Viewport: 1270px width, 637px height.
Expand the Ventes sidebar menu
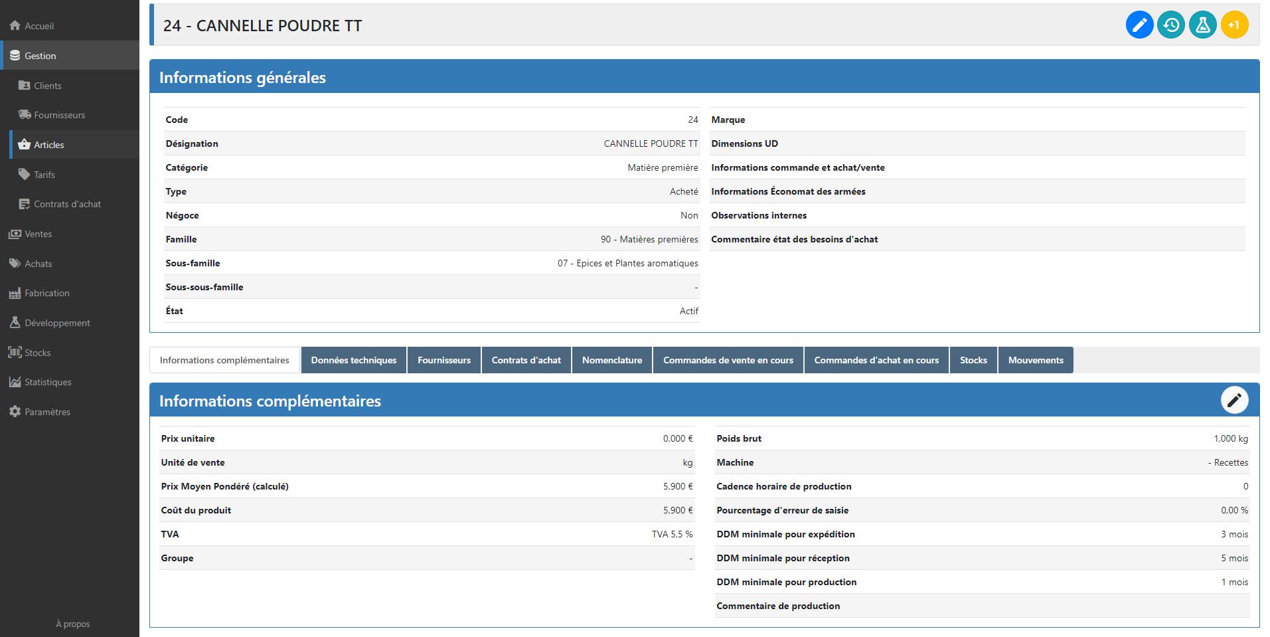click(70, 234)
